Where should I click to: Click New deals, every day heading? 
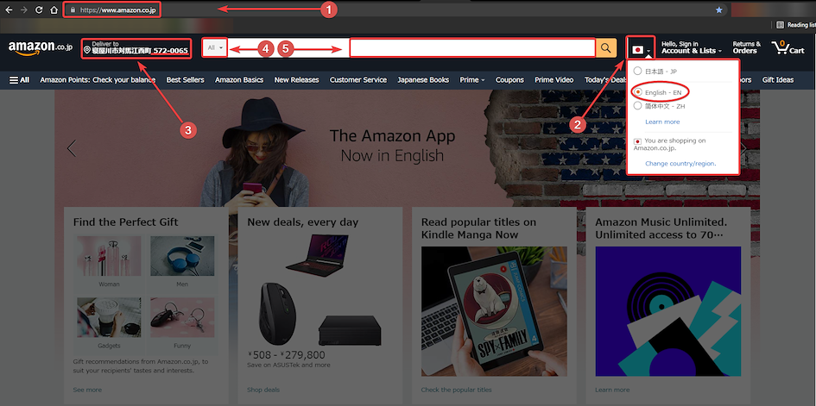(303, 222)
